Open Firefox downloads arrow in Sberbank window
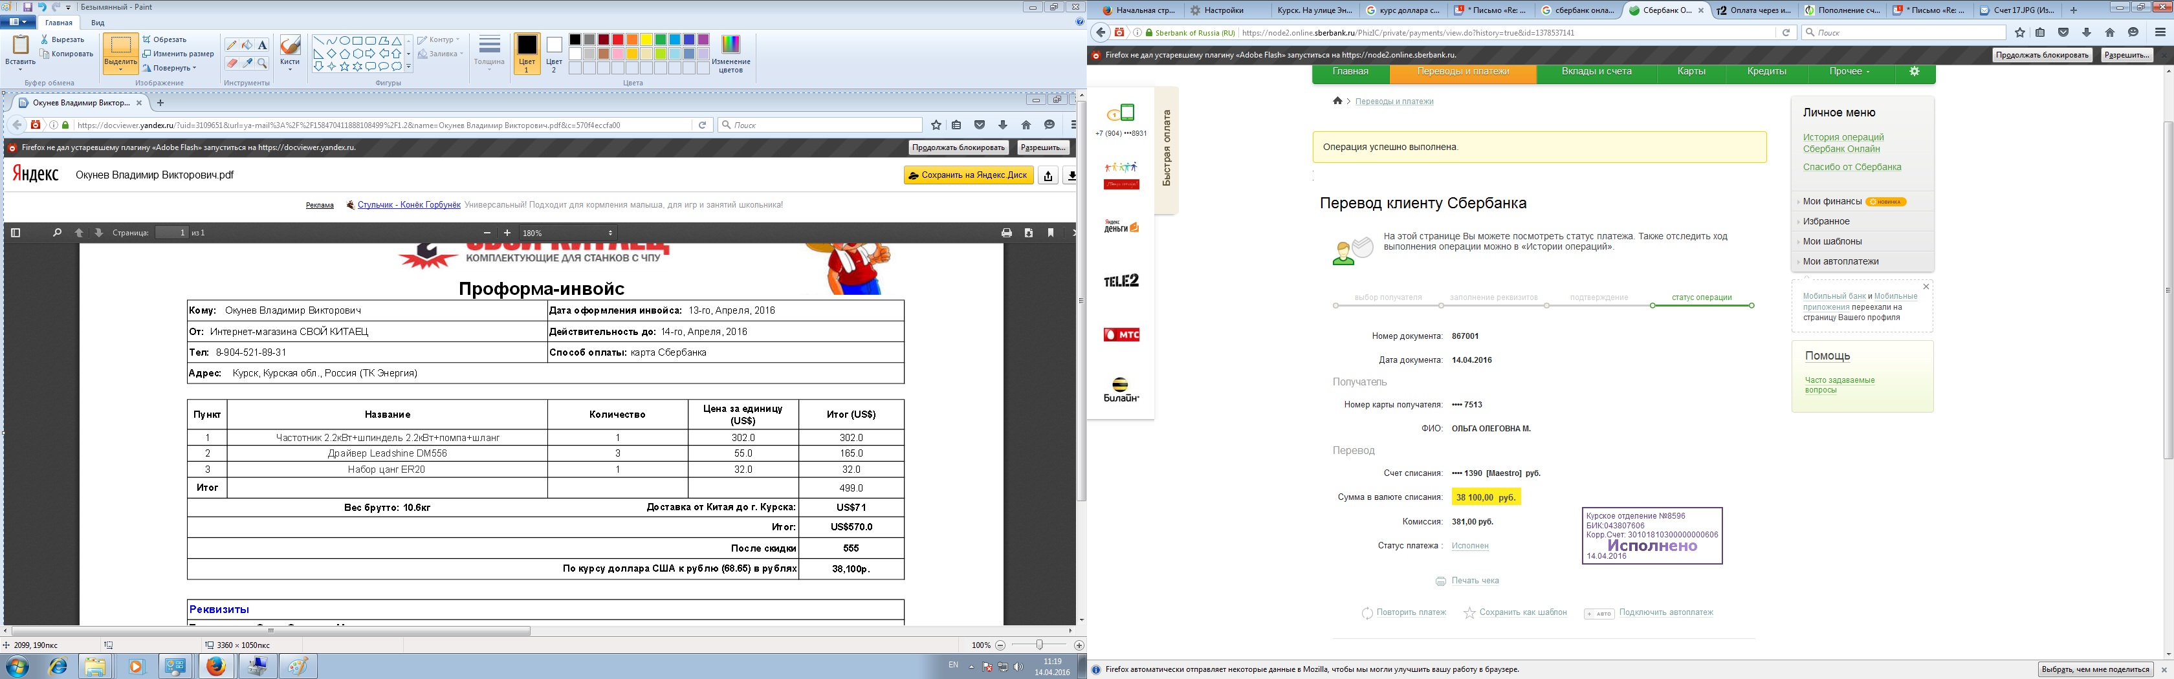The image size is (2174, 679). tap(2086, 33)
